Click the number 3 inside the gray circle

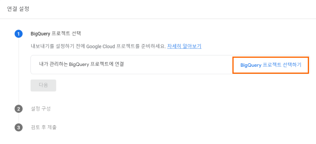(x=18, y=128)
